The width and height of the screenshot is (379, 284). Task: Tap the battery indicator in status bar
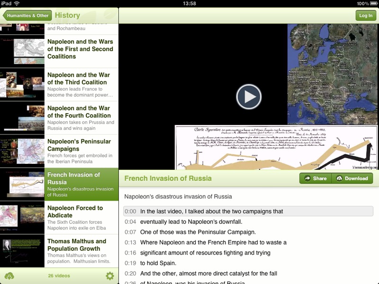tap(373, 3)
